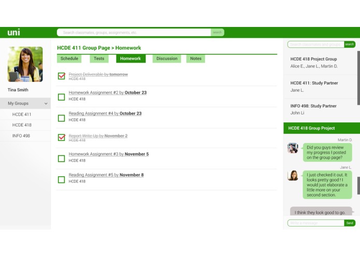Open the Notes tab
The width and height of the screenshot is (360, 256).
(196, 59)
